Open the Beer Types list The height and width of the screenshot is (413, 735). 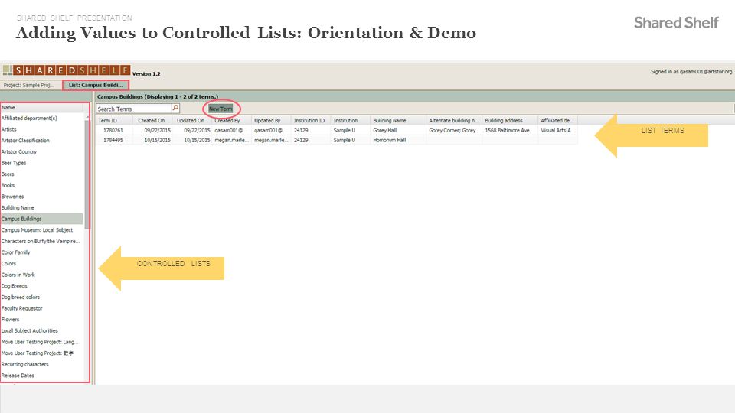coord(41,163)
